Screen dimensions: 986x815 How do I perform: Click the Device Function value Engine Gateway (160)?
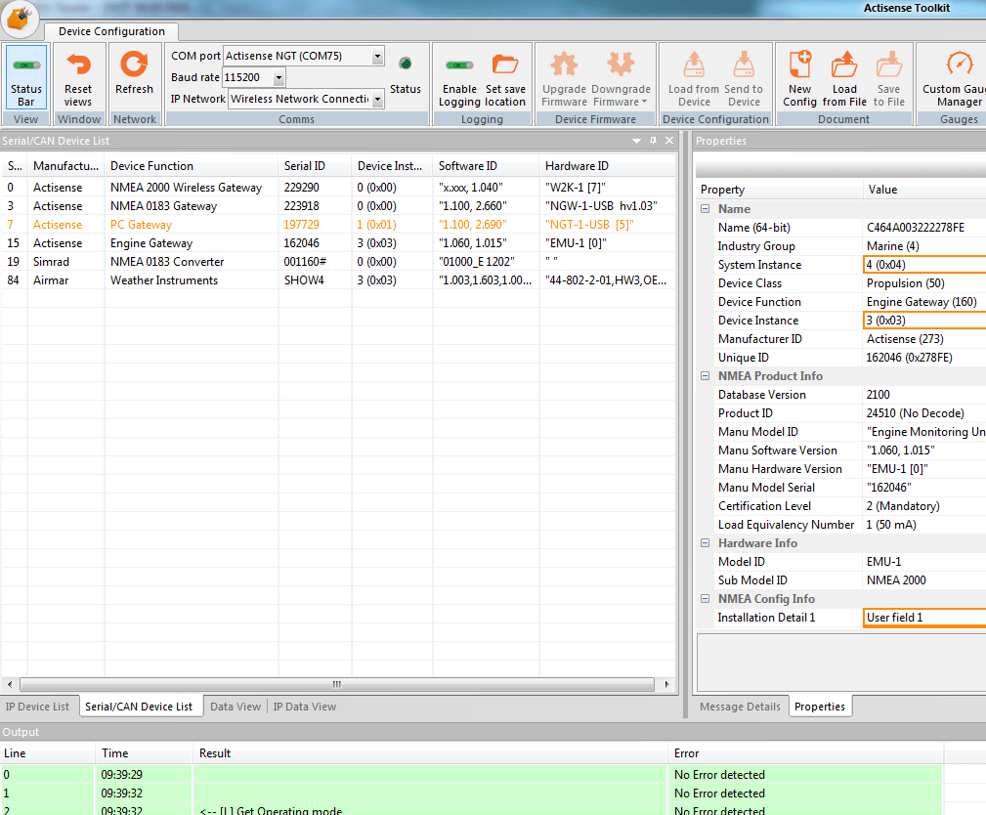(x=922, y=302)
